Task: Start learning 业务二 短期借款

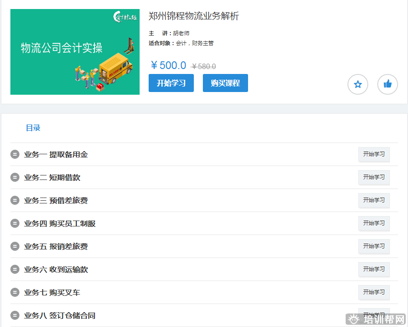Action: coord(374,177)
